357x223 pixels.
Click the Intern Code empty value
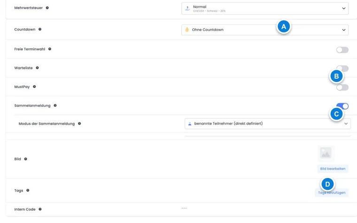(x=184, y=208)
